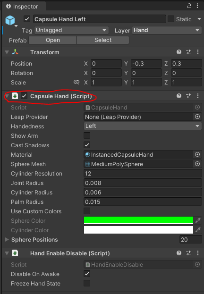Click the Joint Radius field

tap(143, 183)
